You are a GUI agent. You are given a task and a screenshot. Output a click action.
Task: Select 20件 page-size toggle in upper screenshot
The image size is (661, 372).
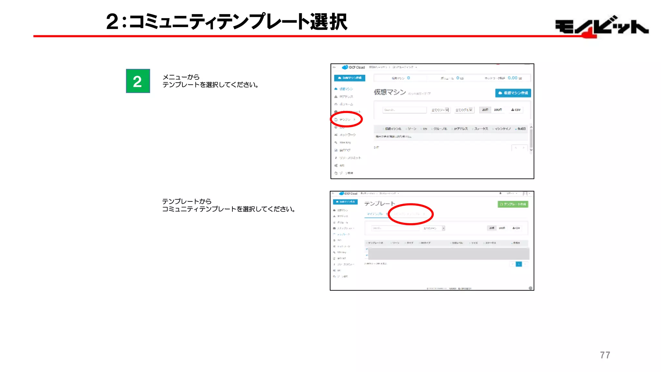pyautogui.click(x=485, y=110)
